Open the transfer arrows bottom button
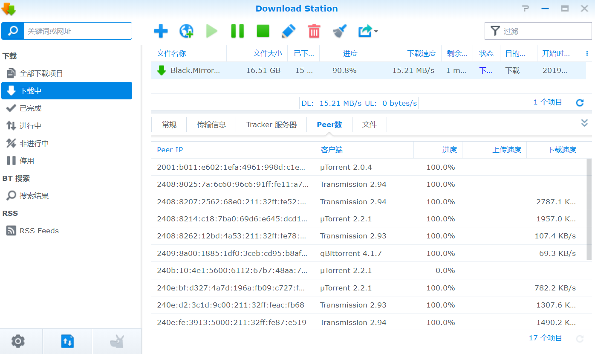 pos(67,341)
